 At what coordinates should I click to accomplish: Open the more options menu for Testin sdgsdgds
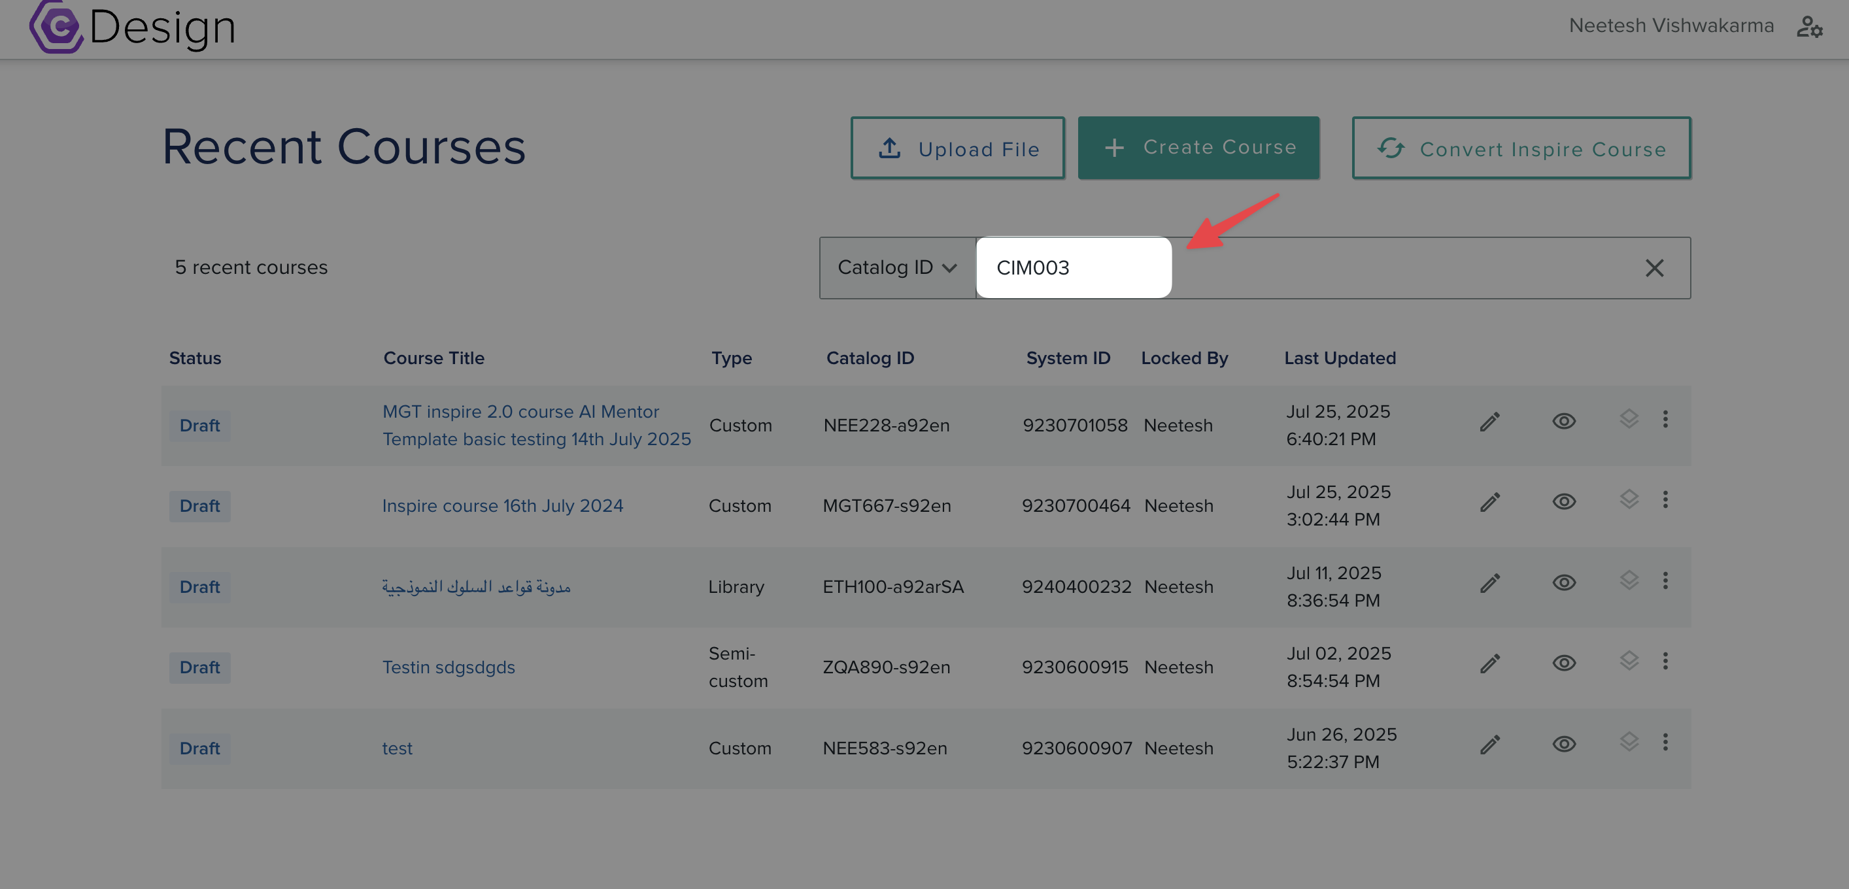pyautogui.click(x=1665, y=661)
